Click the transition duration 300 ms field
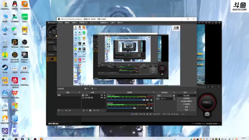 166,99
